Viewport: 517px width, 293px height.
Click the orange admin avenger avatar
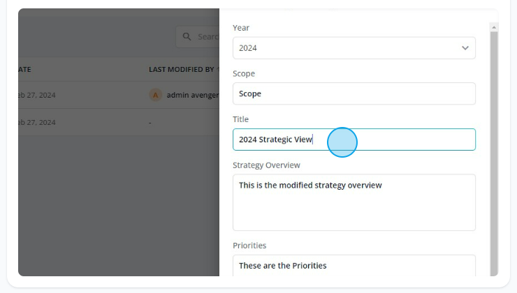(155, 95)
